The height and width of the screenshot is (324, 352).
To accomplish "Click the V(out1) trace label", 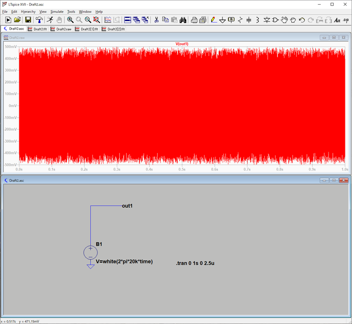I will [x=182, y=44].
